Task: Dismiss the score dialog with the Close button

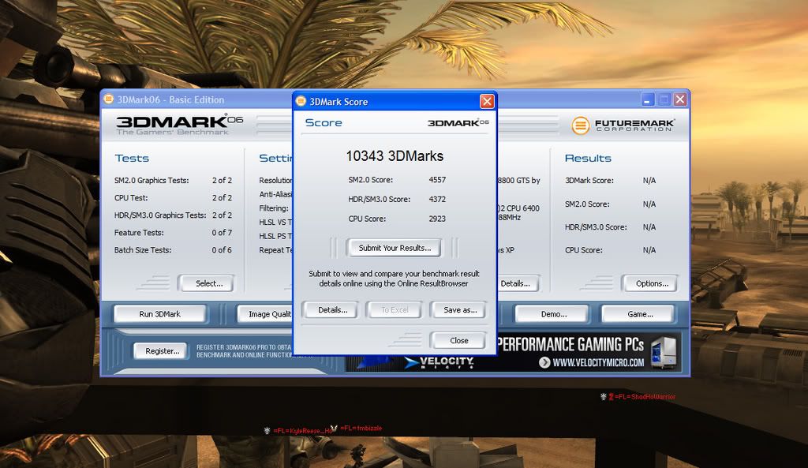Action: pyautogui.click(x=458, y=340)
